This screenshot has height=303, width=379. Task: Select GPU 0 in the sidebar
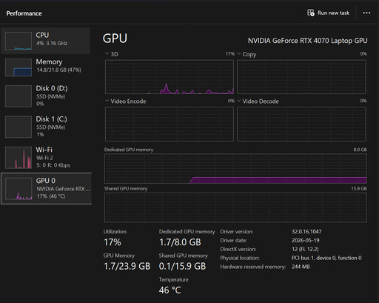pos(46,189)
